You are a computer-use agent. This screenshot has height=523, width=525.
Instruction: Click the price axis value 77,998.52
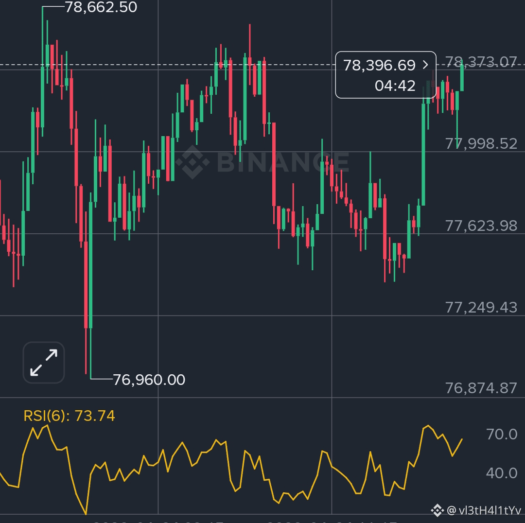[481, 144]
